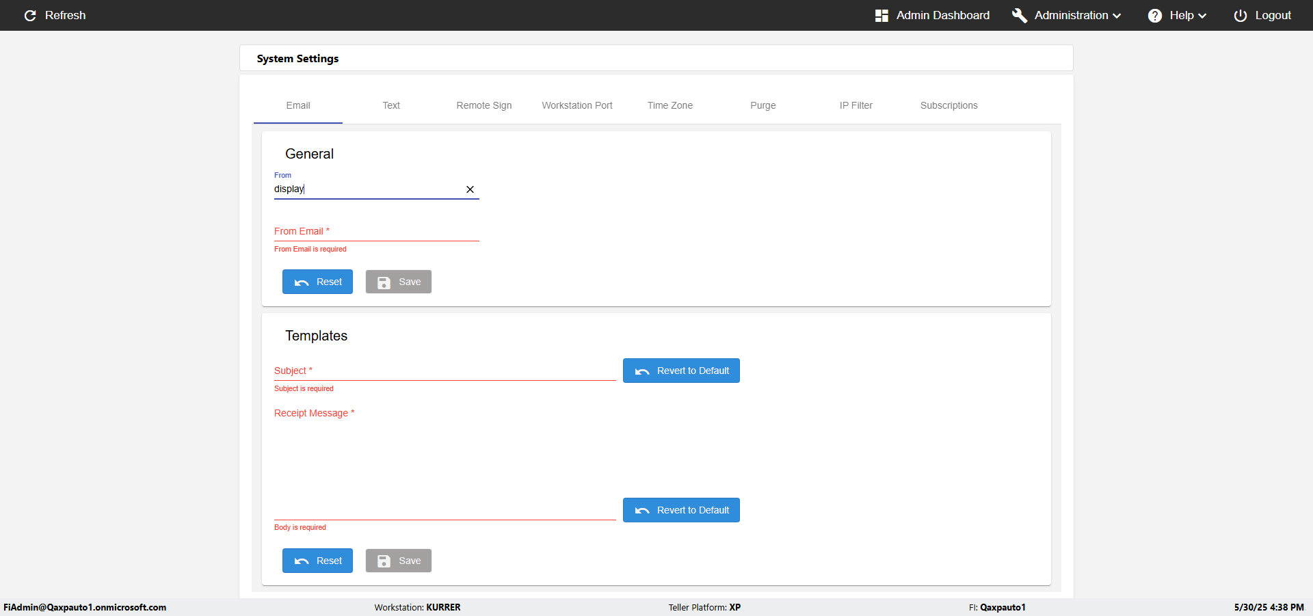The width and height of the screenshot is (1313, 616).
Task: Click the Templates section heading
Action: [x=316, y=336]
